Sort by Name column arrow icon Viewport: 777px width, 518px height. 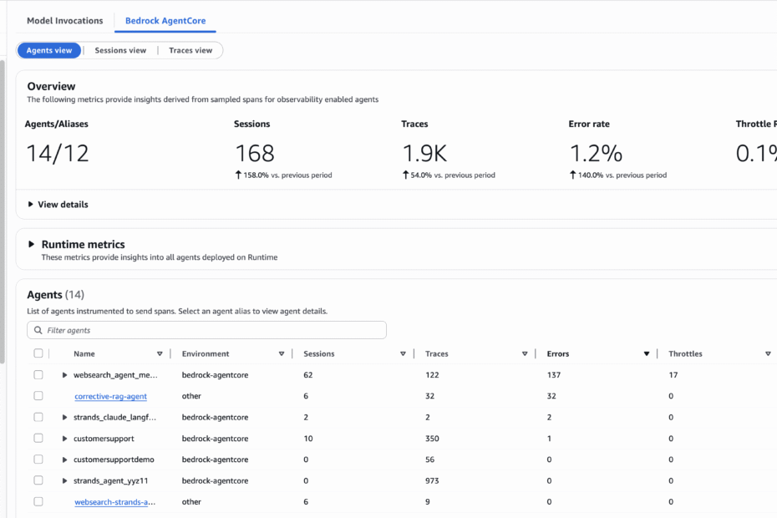point(160,354)
